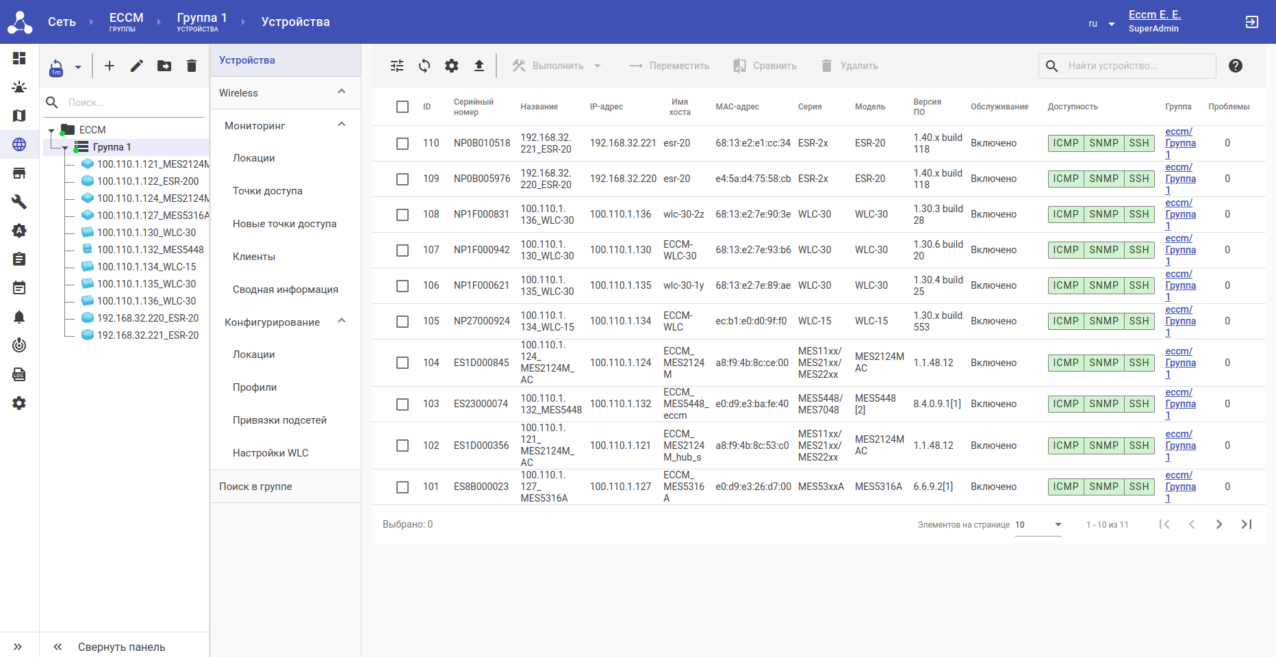
Task: Open Новые точки доступа menu item
Action: (x=285, y=224)
